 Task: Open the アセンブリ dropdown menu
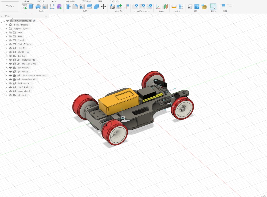119,11
